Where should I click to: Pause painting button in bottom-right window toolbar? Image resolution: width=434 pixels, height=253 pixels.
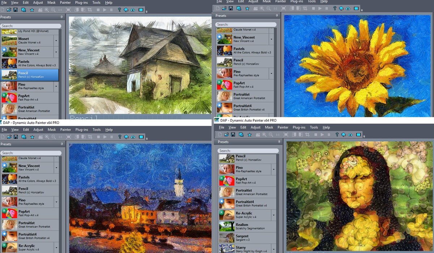[x=329, y=135]
